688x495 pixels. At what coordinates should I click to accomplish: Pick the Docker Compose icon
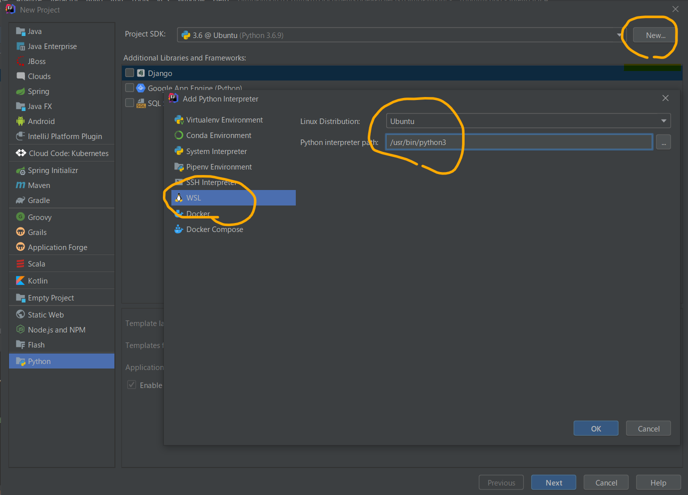pos(179,229)
